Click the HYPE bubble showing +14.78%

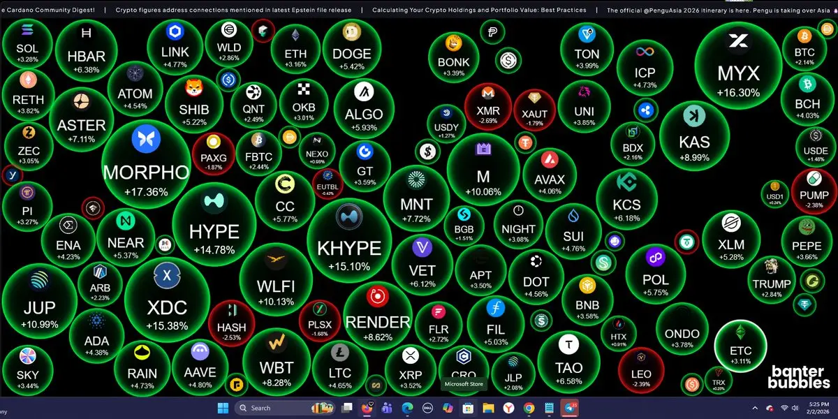(x=214, y=224)
